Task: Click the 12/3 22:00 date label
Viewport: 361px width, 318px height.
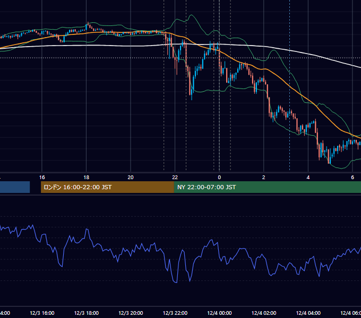Action: coord(175,313)
